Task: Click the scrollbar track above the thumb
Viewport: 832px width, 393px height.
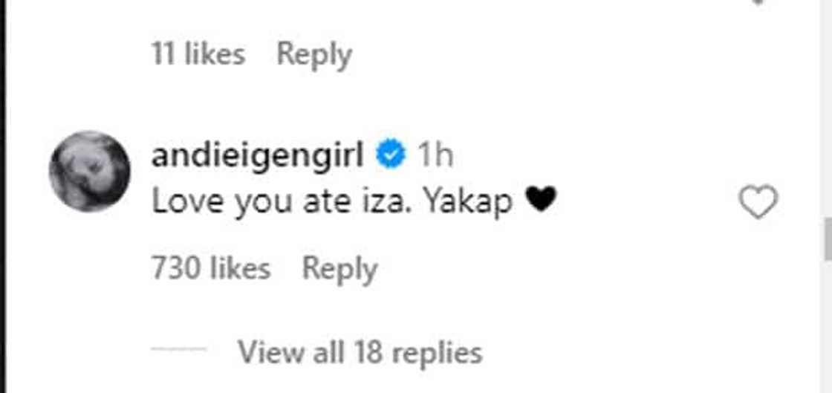Action: 828,111
